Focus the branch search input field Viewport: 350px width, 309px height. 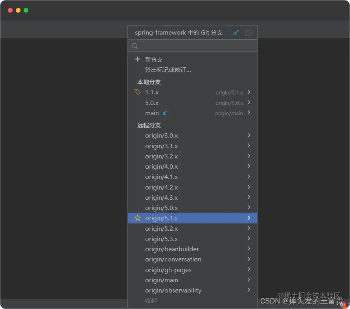coord(192,46)
